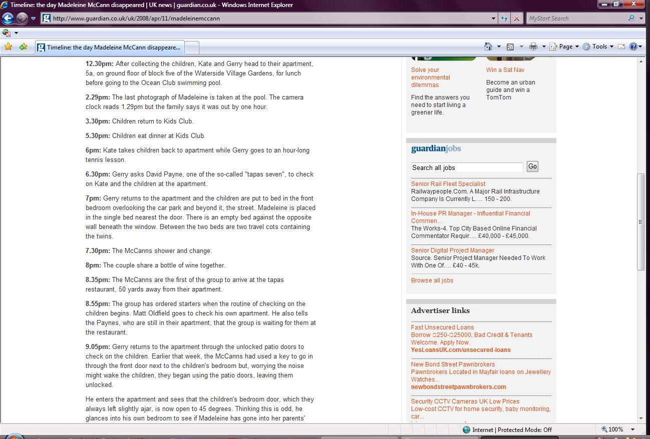Viewport: 650px width, 439px height.
Task: Open the Tools menu
Action: [x=599, y=46]
